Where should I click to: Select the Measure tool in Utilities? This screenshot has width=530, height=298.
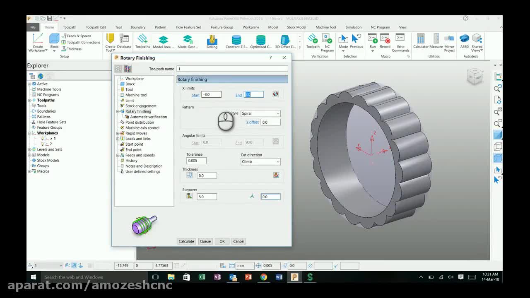[x=436, y=41]
